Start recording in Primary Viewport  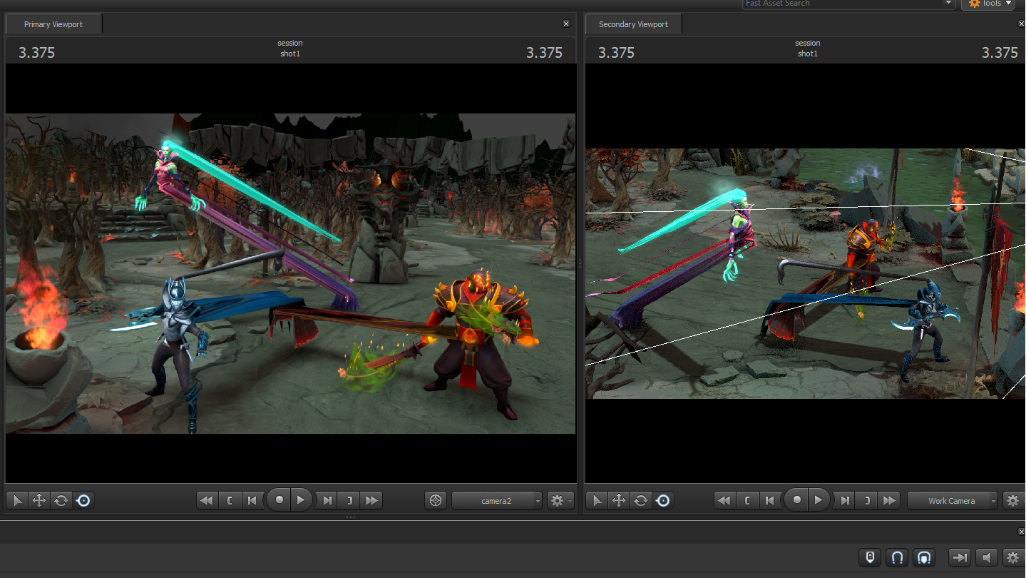[x=279, y=500]
